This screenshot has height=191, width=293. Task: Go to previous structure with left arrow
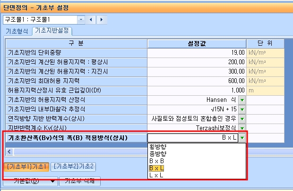[91, 20]
